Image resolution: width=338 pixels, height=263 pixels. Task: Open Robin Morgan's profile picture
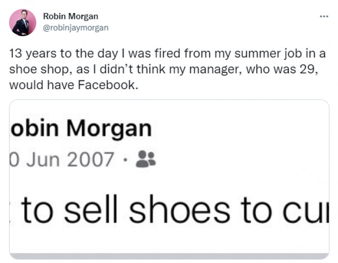pos(23,23)
